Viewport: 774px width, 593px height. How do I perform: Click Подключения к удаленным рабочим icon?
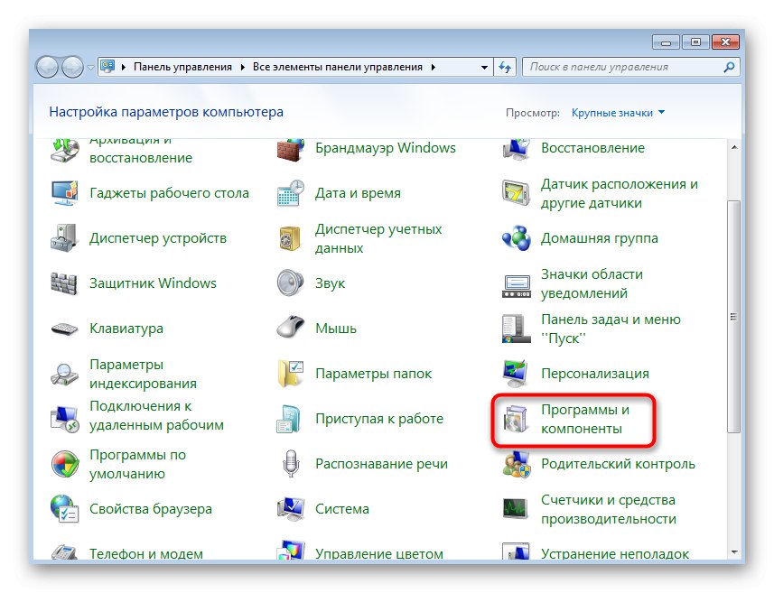coord(65,419)
